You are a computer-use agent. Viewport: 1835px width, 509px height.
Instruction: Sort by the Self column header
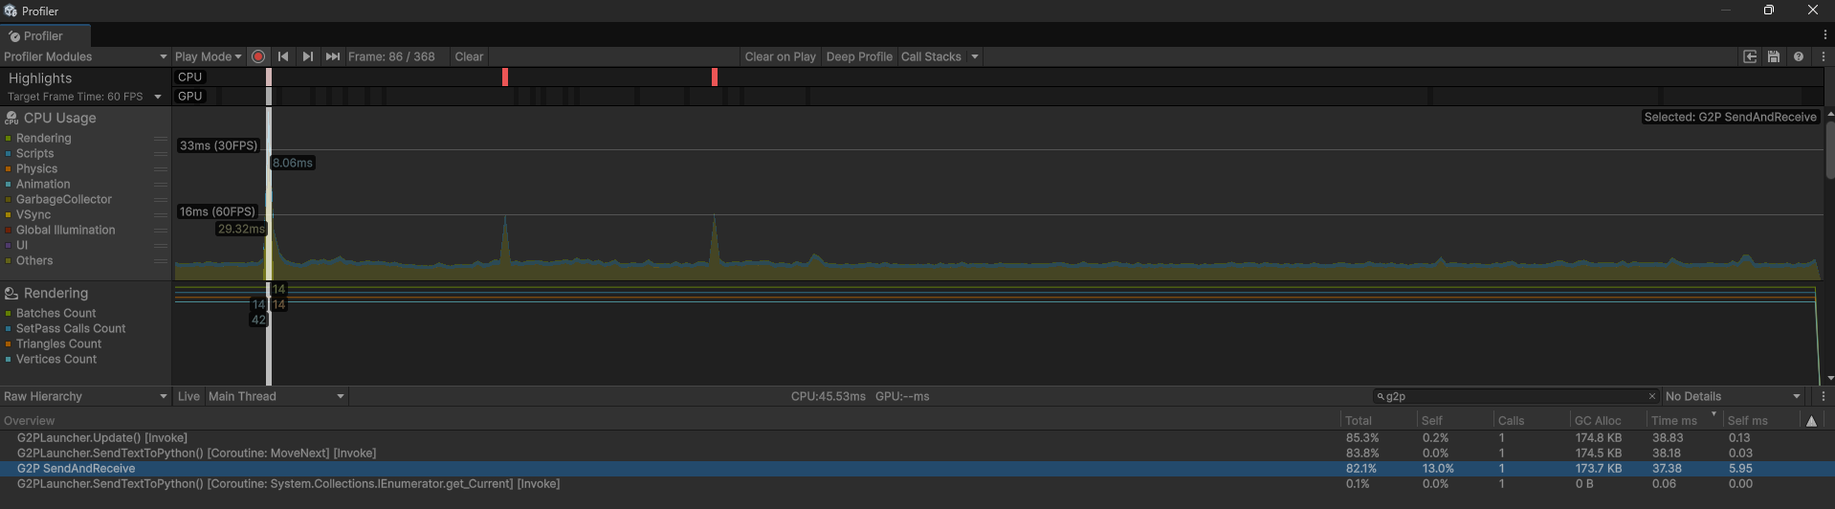pyautogui.click(x=1455, y=421)
